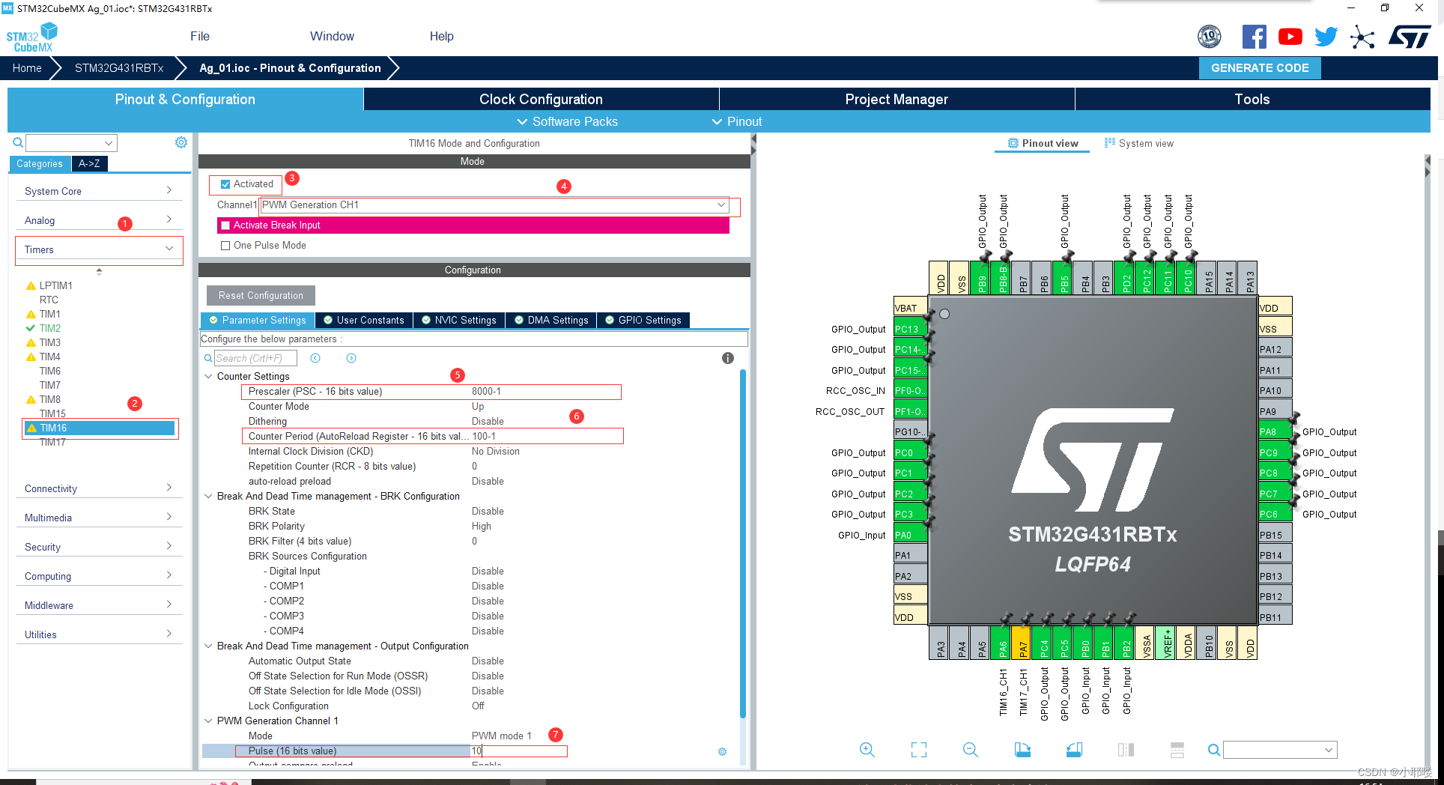Viewport: 1444px width, 785px height.
Task: Open the Window menu
Action: (332, 36)
